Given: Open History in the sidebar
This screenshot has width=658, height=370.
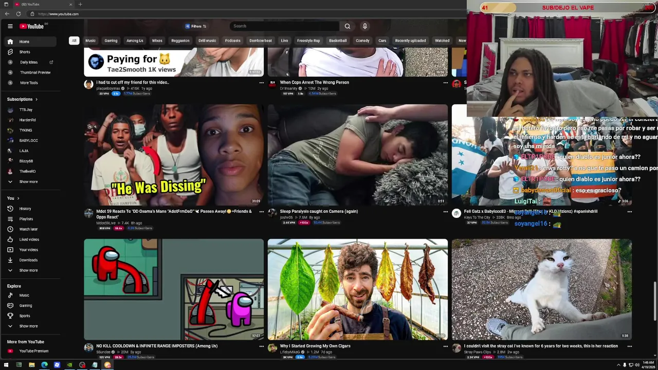Looking at the screenshot, I should click(x=31, y=209).
